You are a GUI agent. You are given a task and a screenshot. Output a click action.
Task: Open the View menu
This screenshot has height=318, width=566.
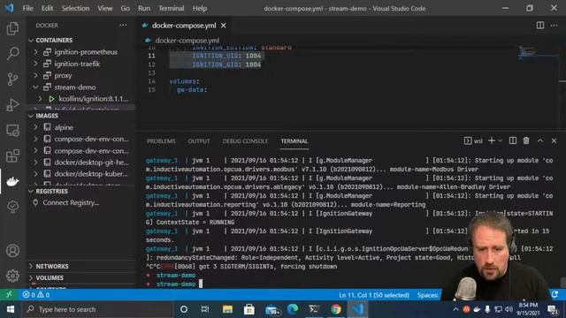point(104,8)
